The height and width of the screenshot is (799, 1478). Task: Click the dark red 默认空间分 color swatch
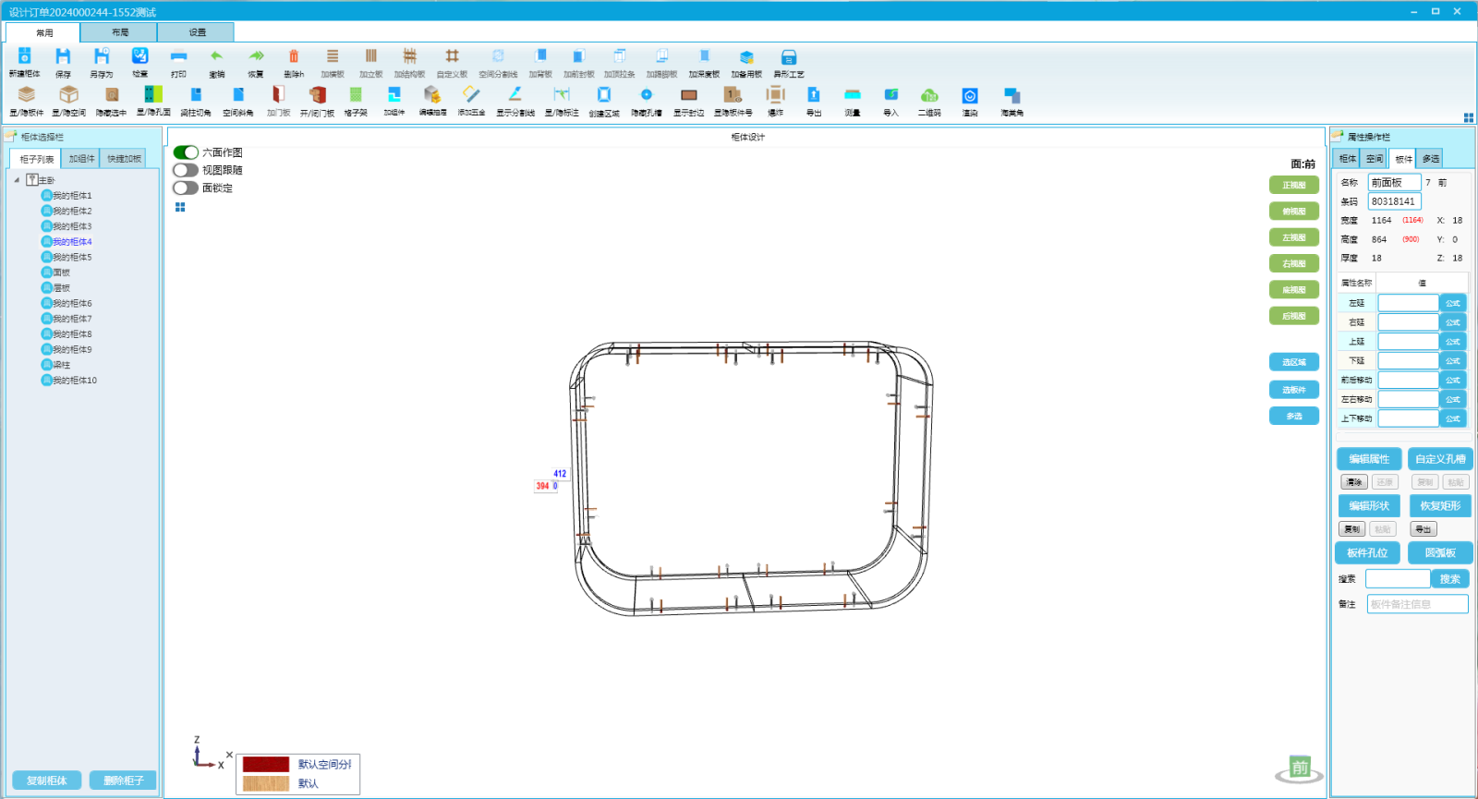266,764
